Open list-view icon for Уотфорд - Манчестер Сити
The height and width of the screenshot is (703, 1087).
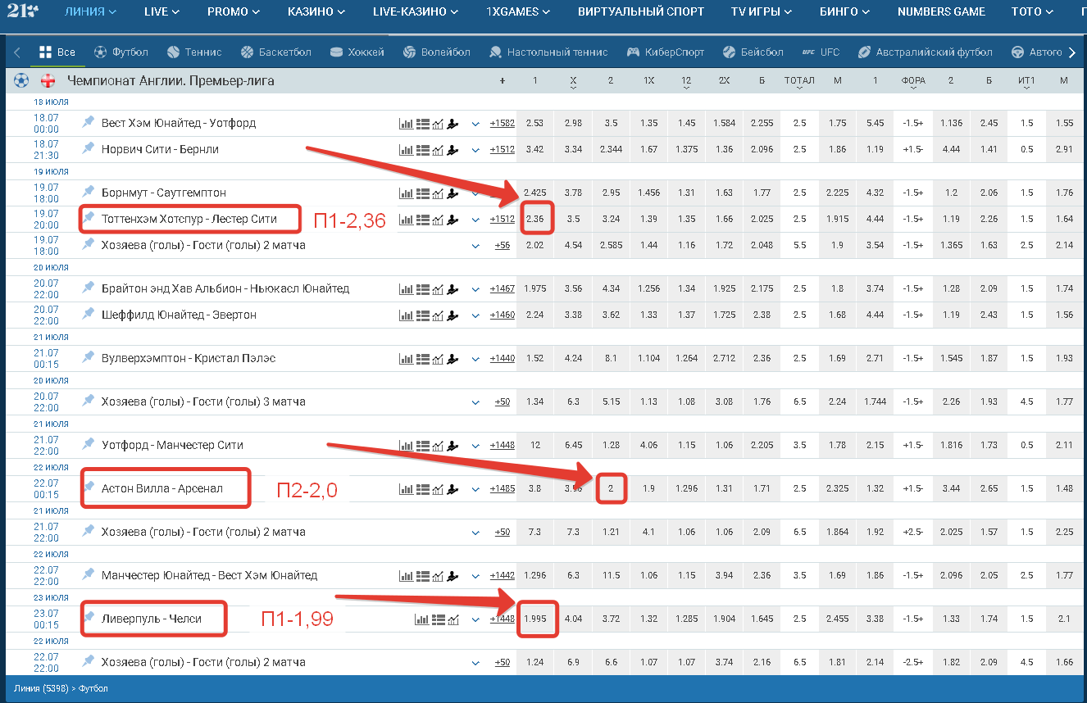tap(422, 446)
